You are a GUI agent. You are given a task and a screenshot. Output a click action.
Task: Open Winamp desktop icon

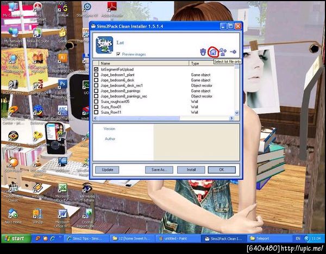click(37, 190)
